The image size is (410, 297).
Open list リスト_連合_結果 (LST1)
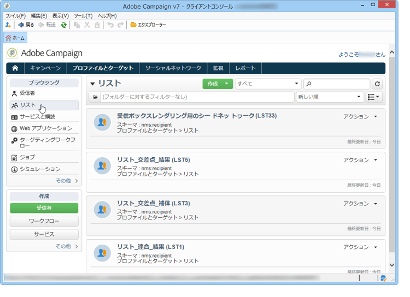coord(150,247)
